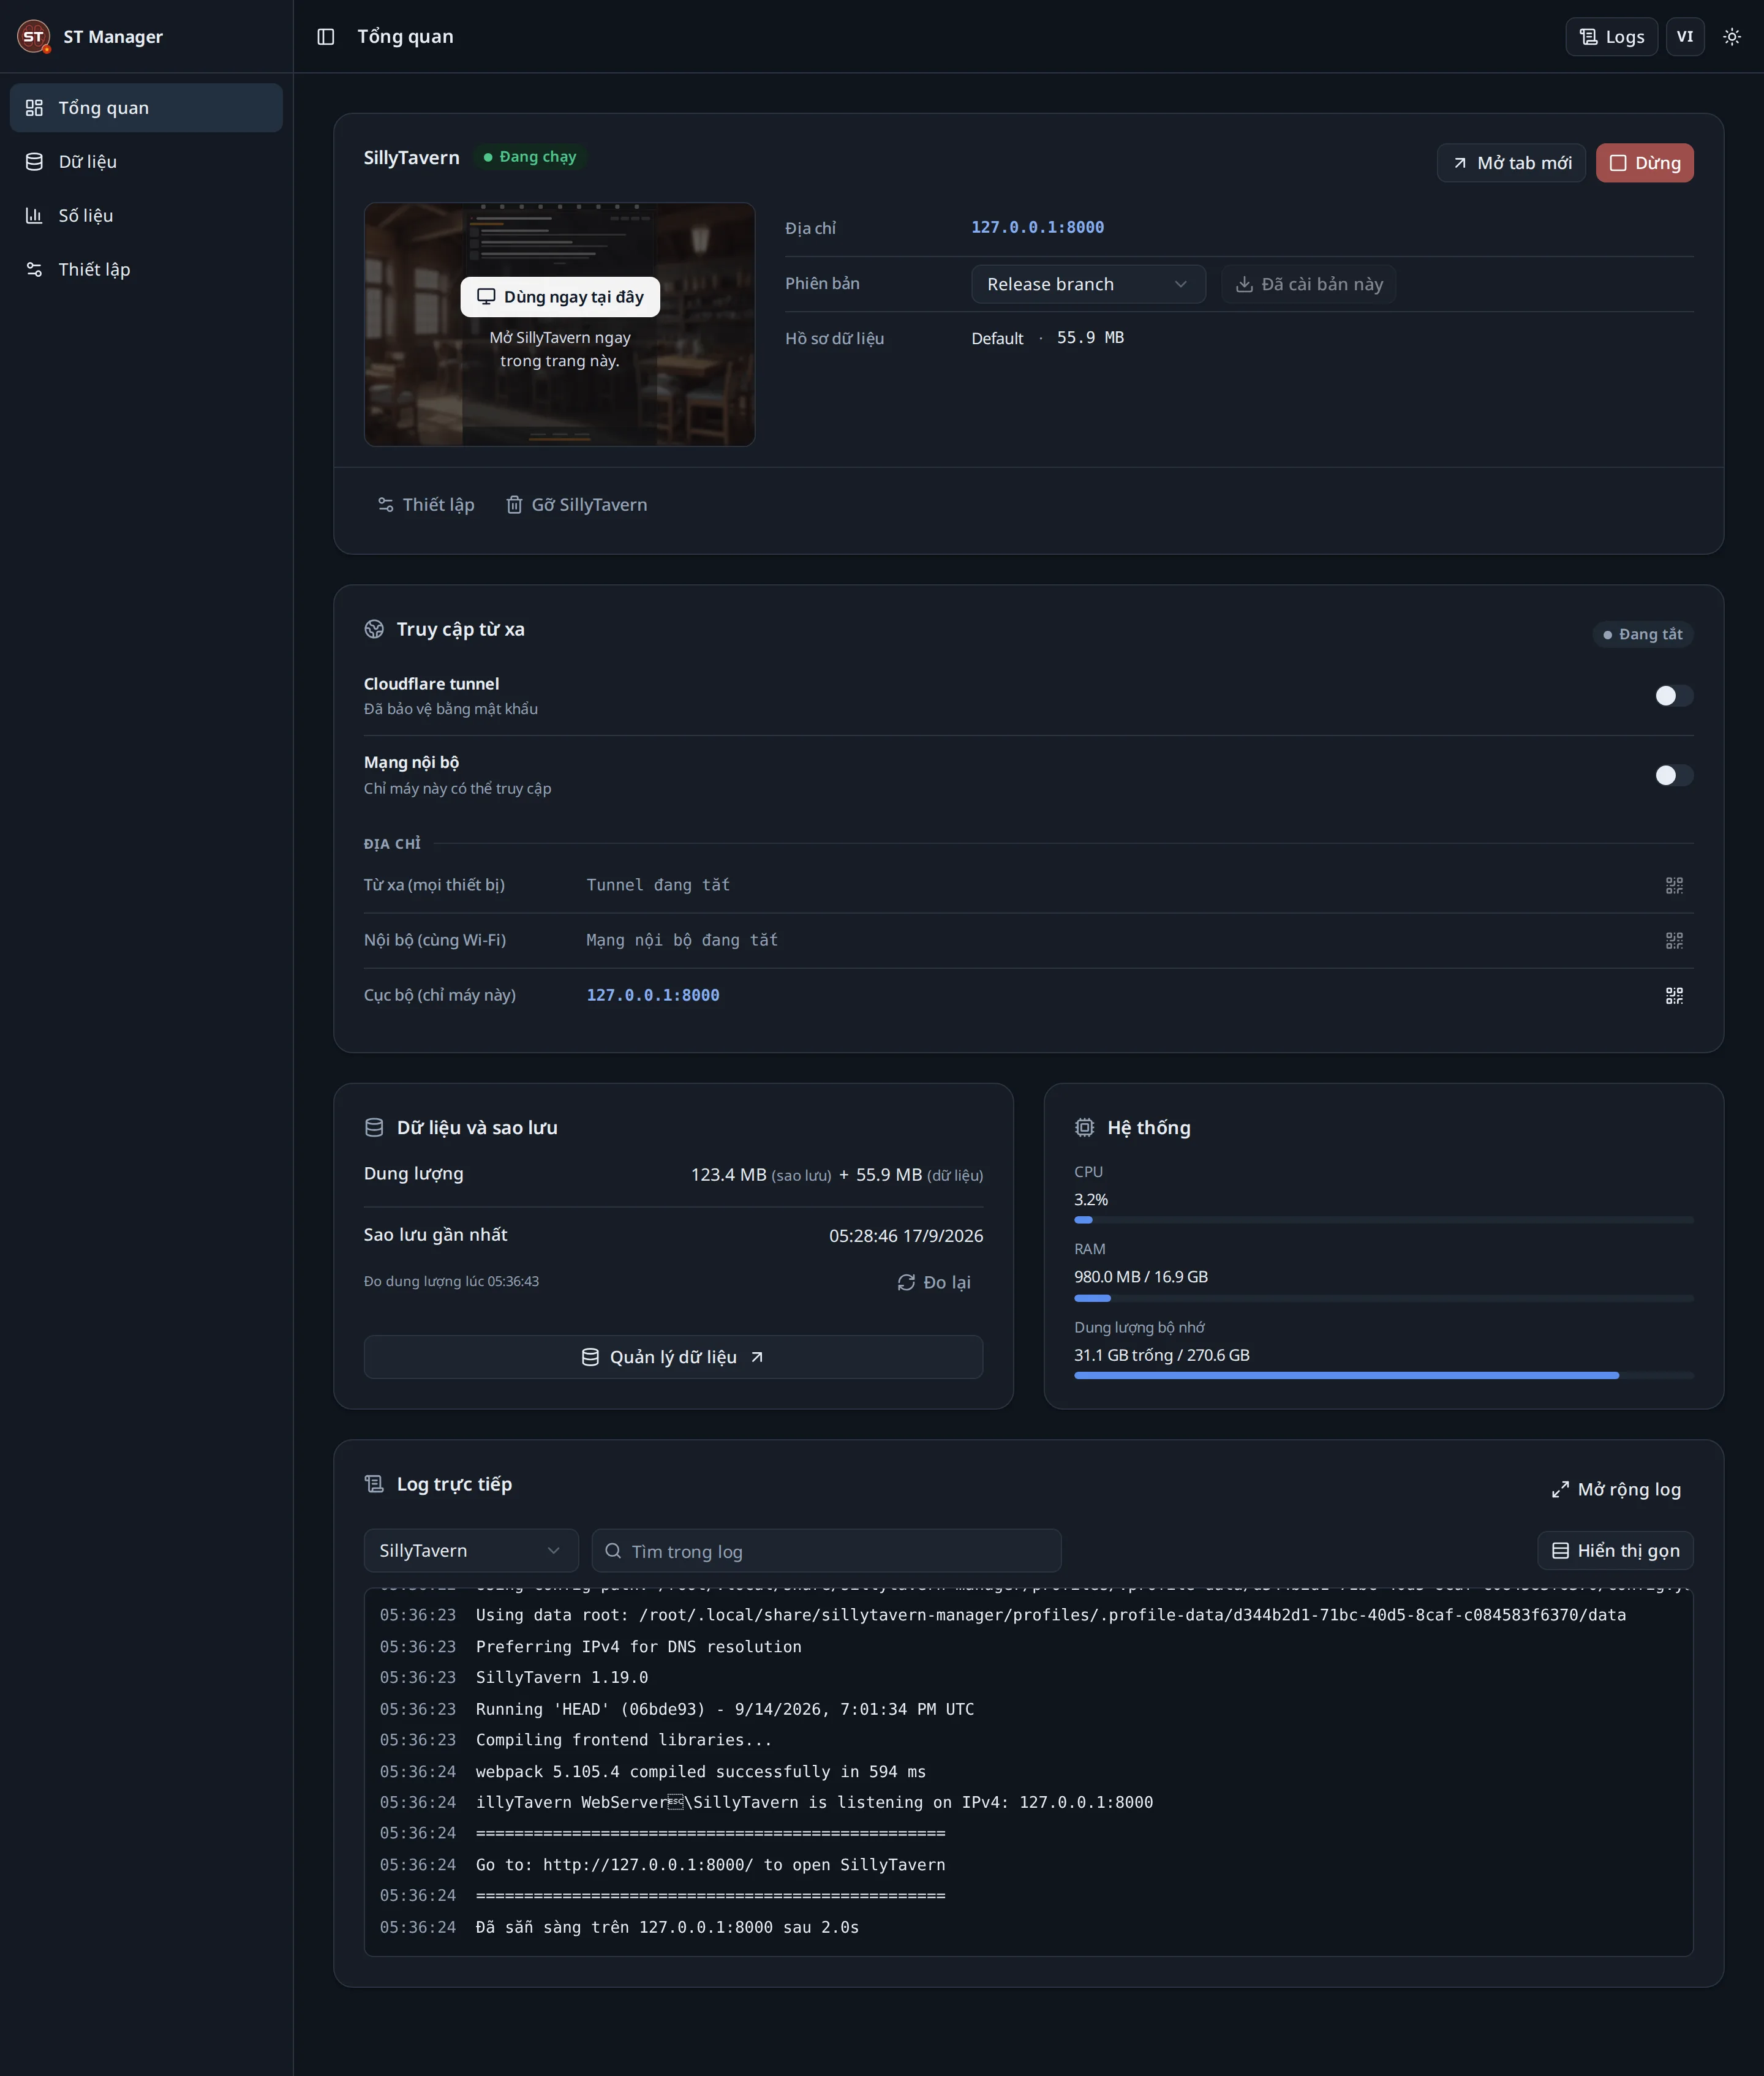Click the SillyTavern preview thumbnail
Image resolution: width=1764 pixels, height=2076 pixels.
click(559, 324)
